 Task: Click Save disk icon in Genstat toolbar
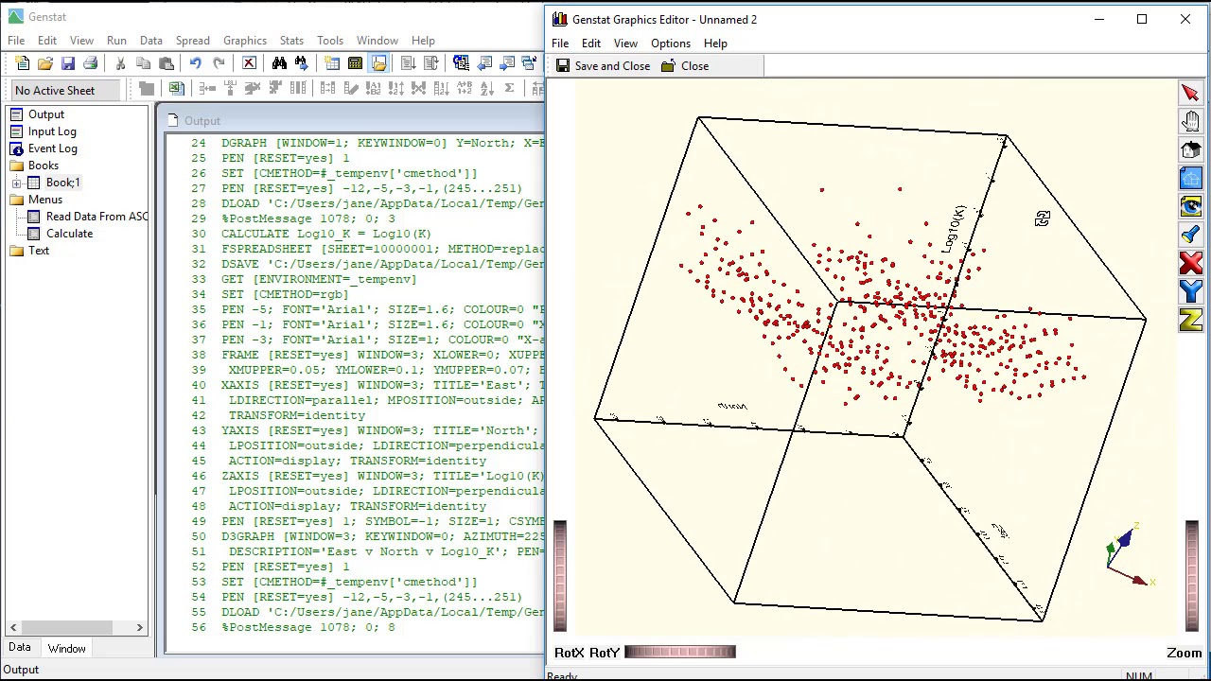[x=68, y=63]
